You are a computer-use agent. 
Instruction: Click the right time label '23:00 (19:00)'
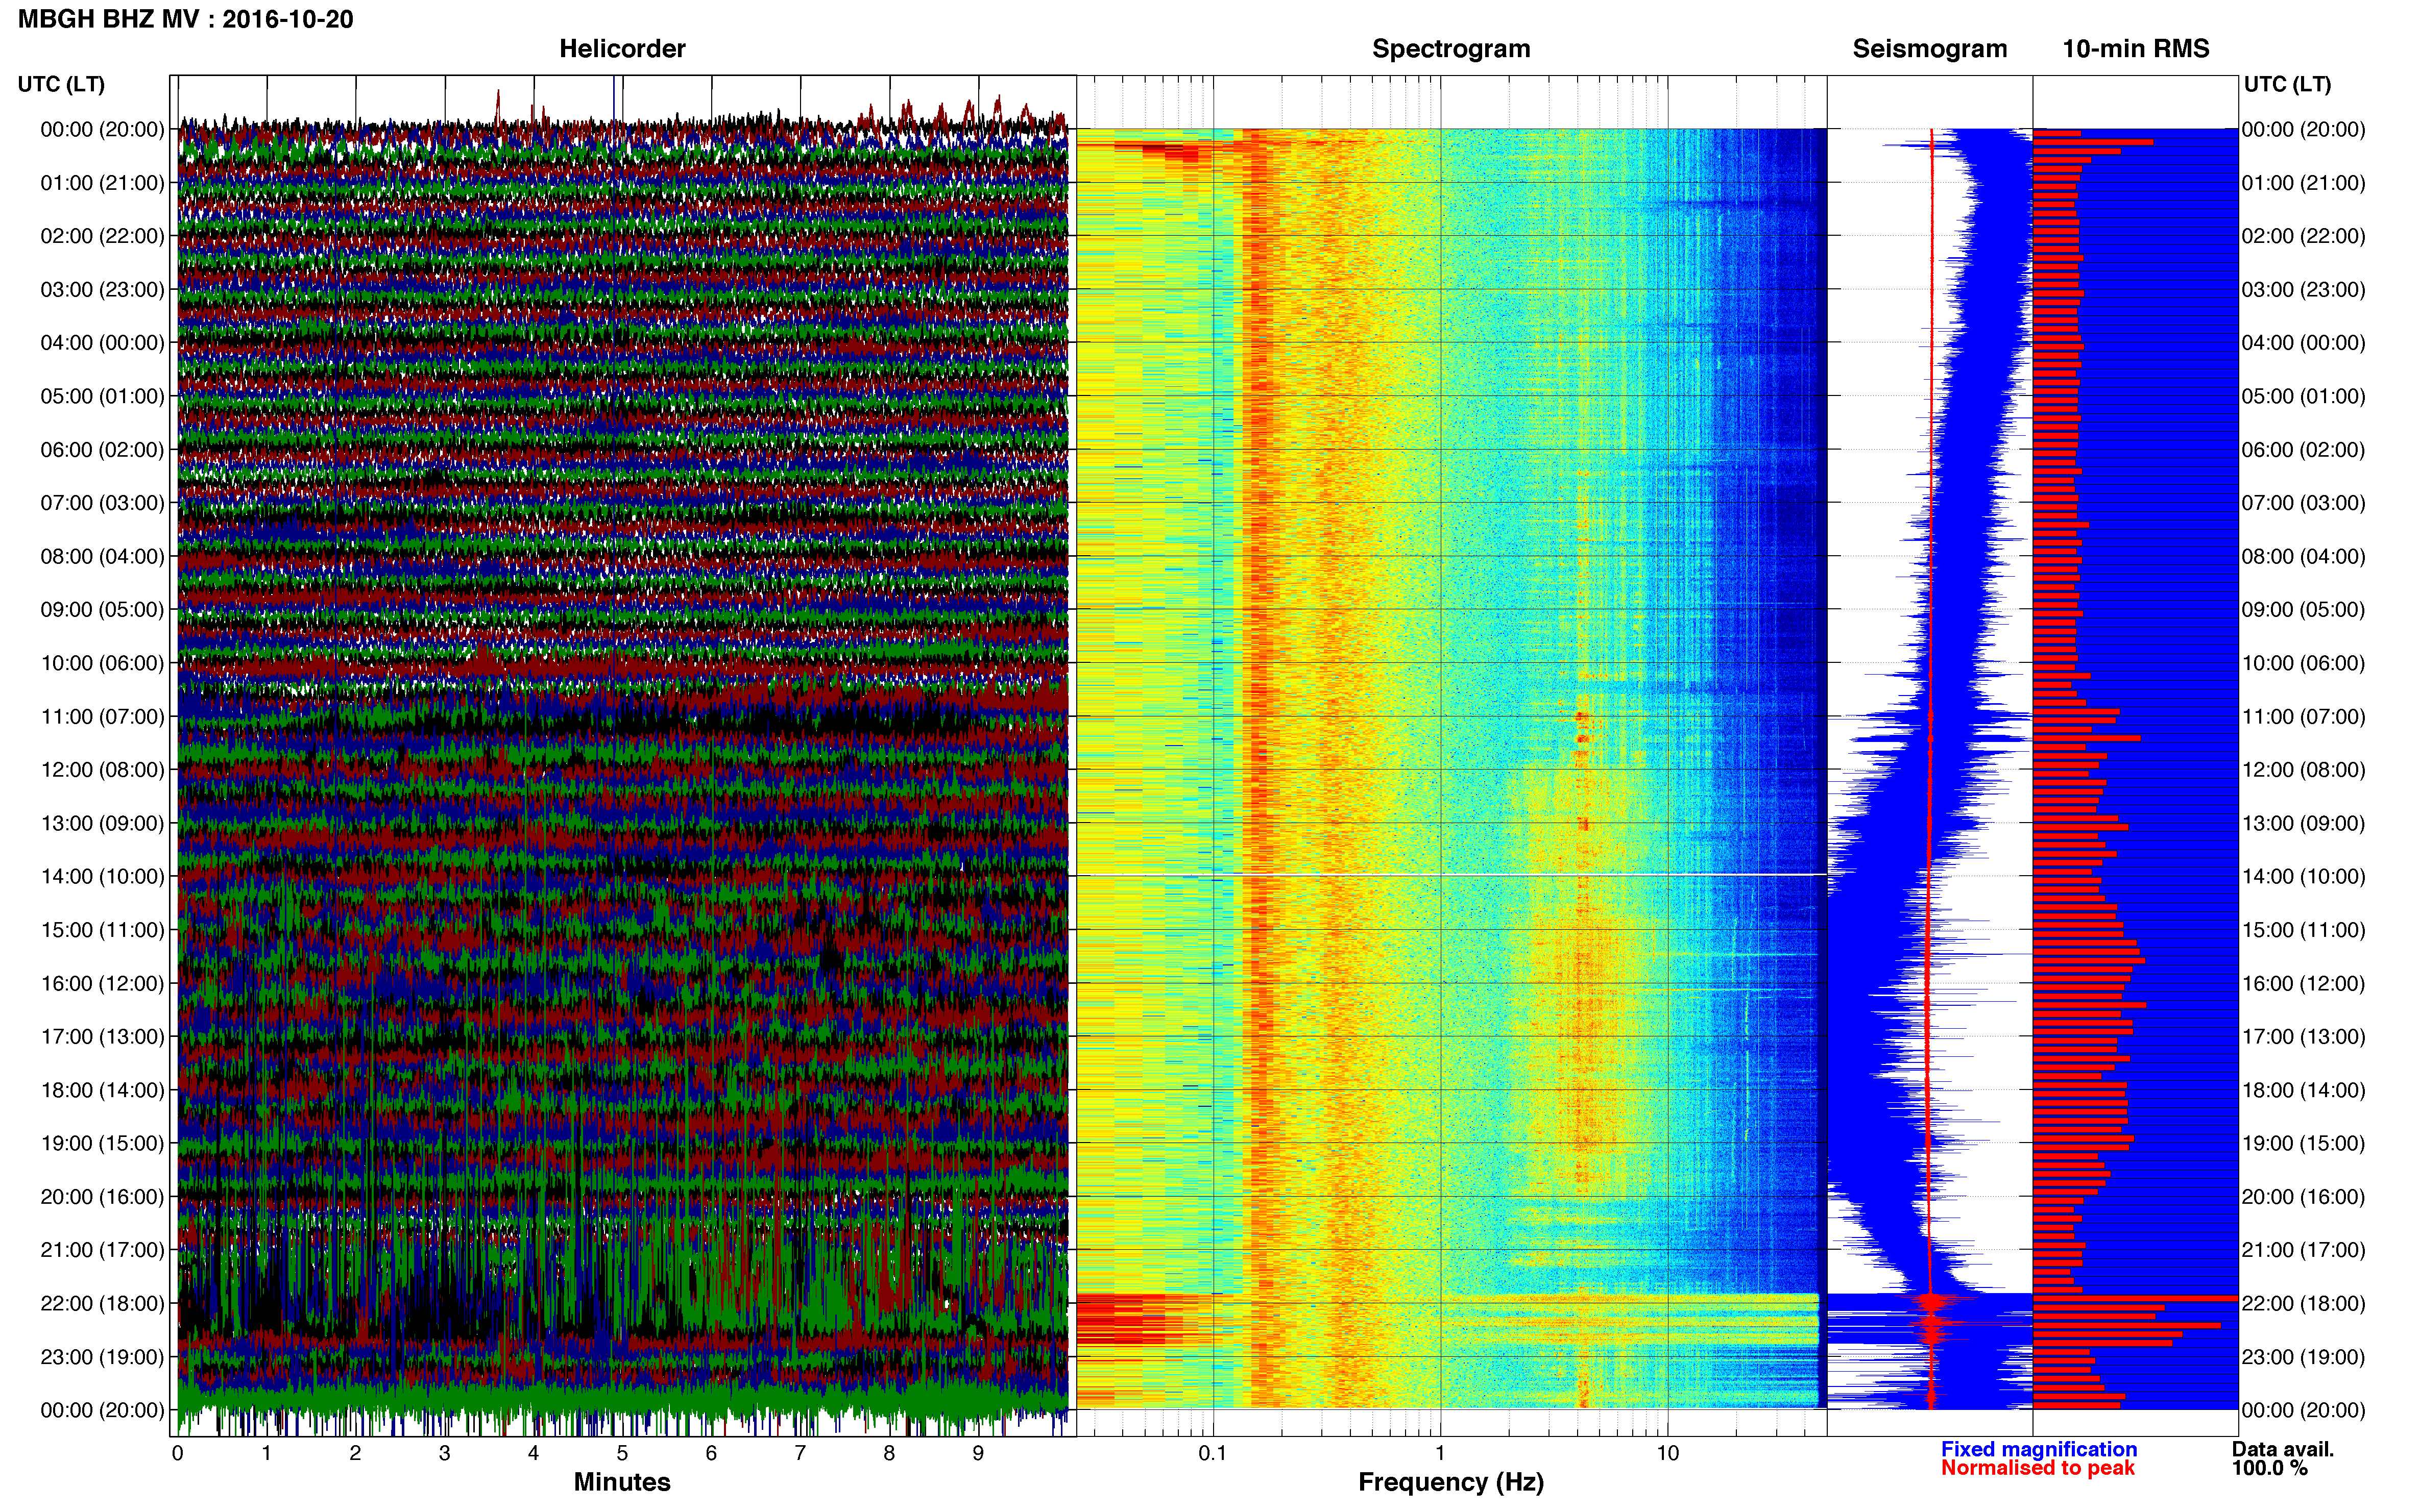(2303, 1357)
